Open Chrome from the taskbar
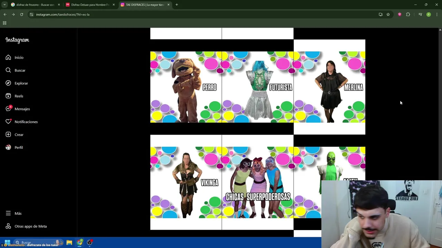The width and height of the screenshot is (442, 248). tap(80, 242)
